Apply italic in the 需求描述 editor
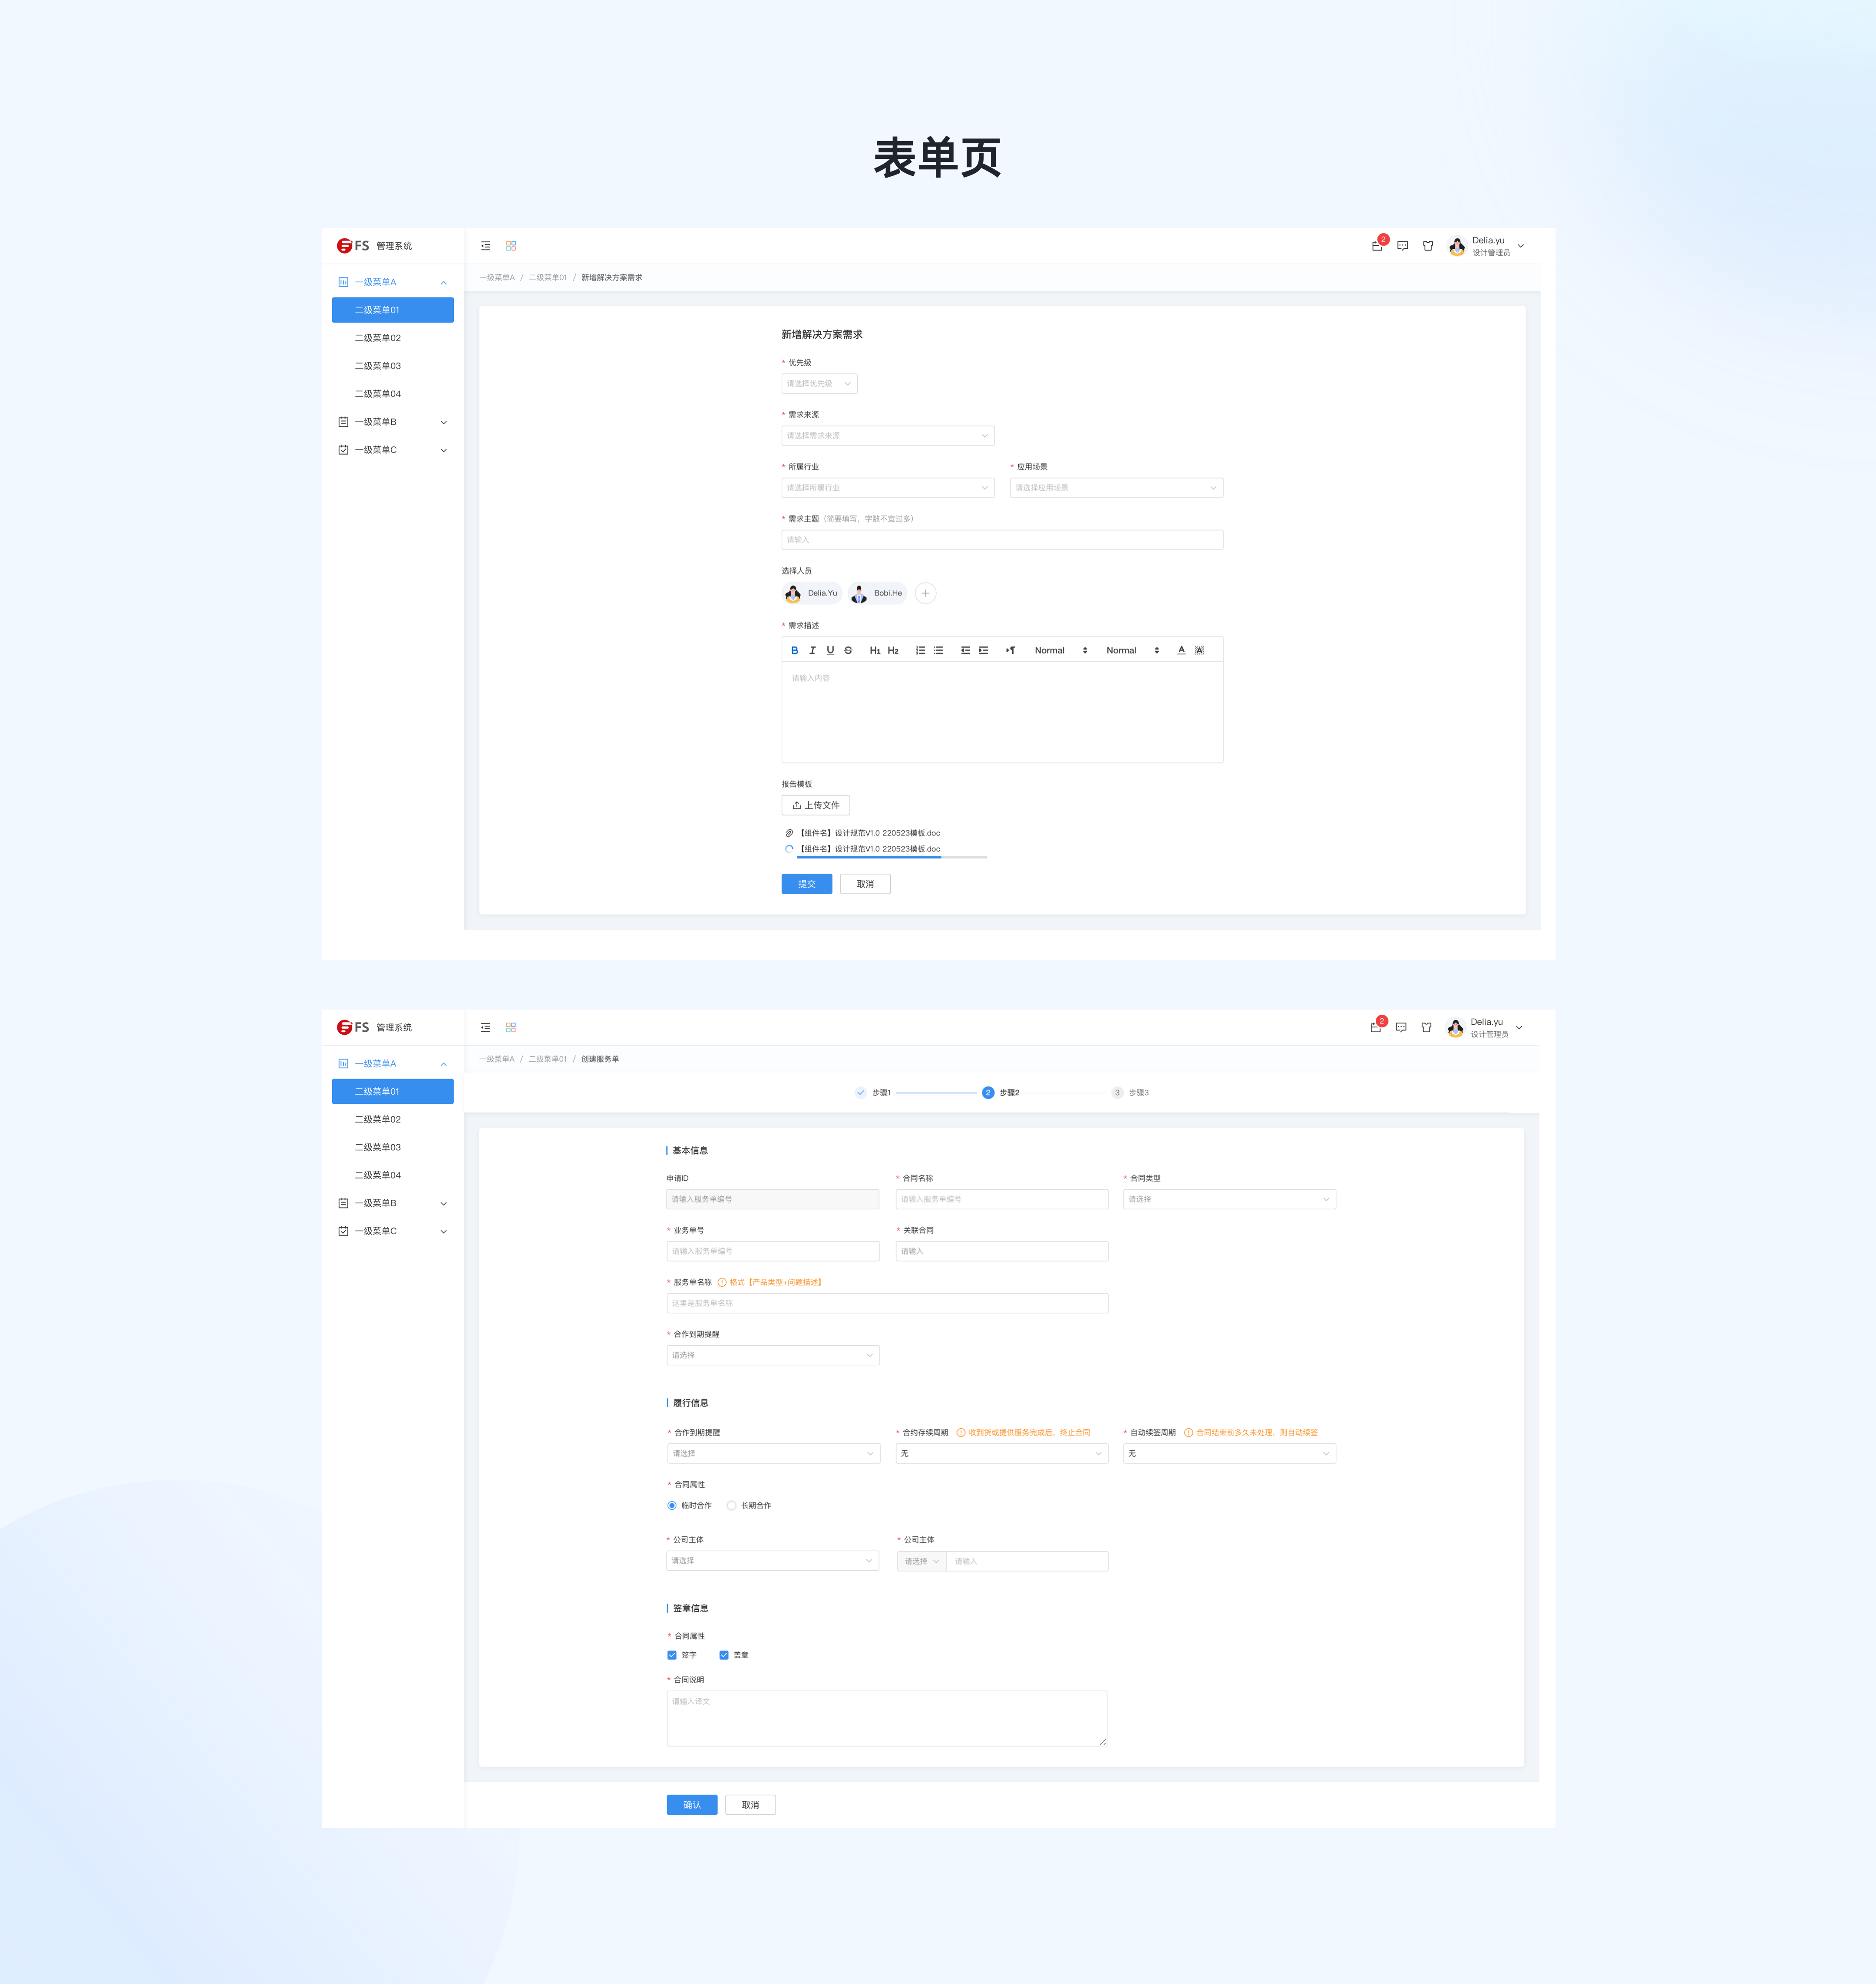Screen dimensions: 1876x1984 (812, 650)
